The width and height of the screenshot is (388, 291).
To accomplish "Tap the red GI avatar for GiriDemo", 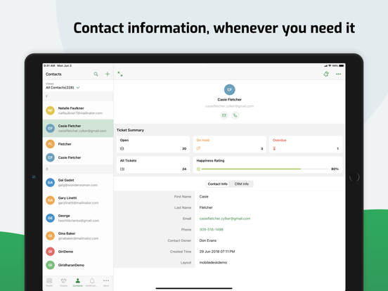I will coord(50,252).
